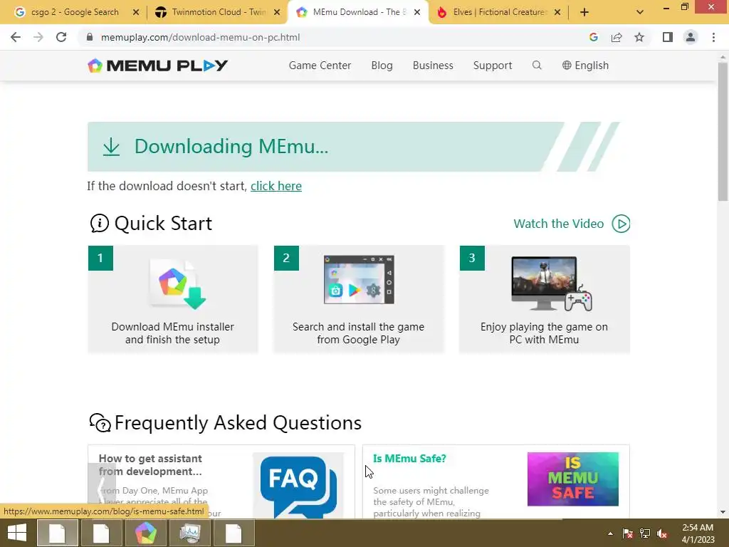729x547 pixels.
Task: Open the browser side panel
Action: [668, 37]
